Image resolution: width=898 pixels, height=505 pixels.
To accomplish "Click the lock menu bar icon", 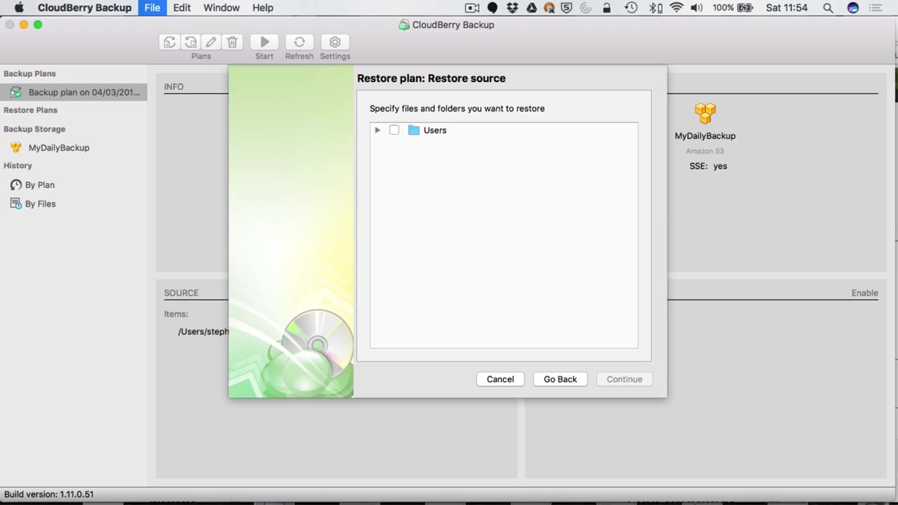I will click(607, 8).
